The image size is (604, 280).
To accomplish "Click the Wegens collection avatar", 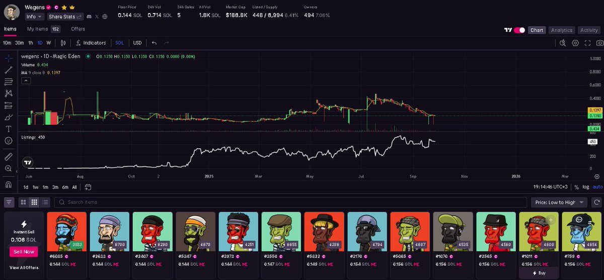I will point(12,12).
